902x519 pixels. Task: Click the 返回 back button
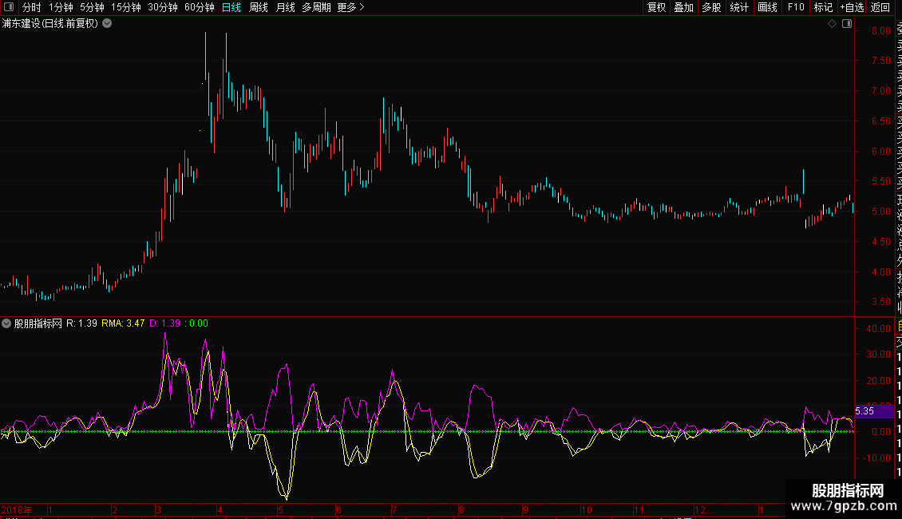[880, 7]
